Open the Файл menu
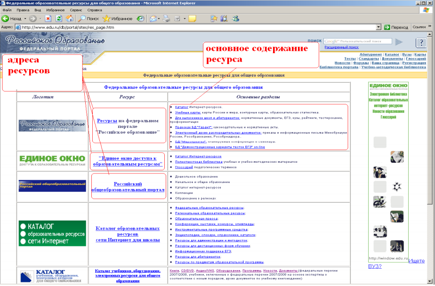435x286 pixels. click(7, 10)
